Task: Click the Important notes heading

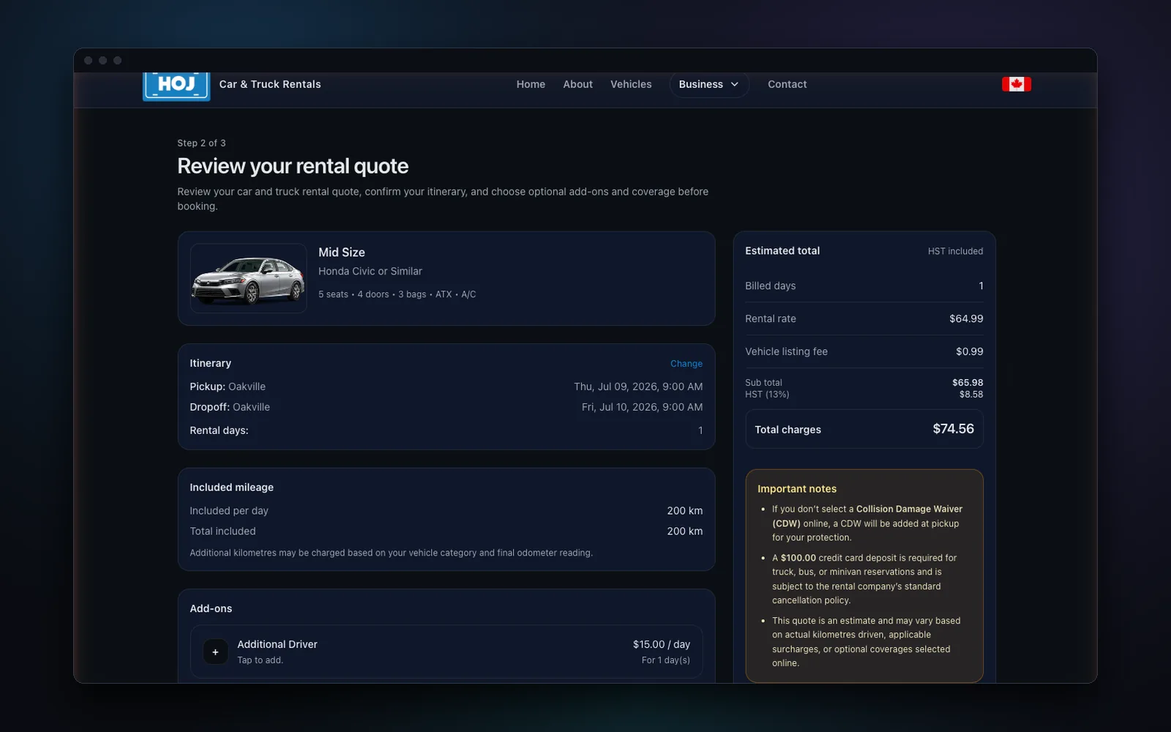Action: coord(797,489)
